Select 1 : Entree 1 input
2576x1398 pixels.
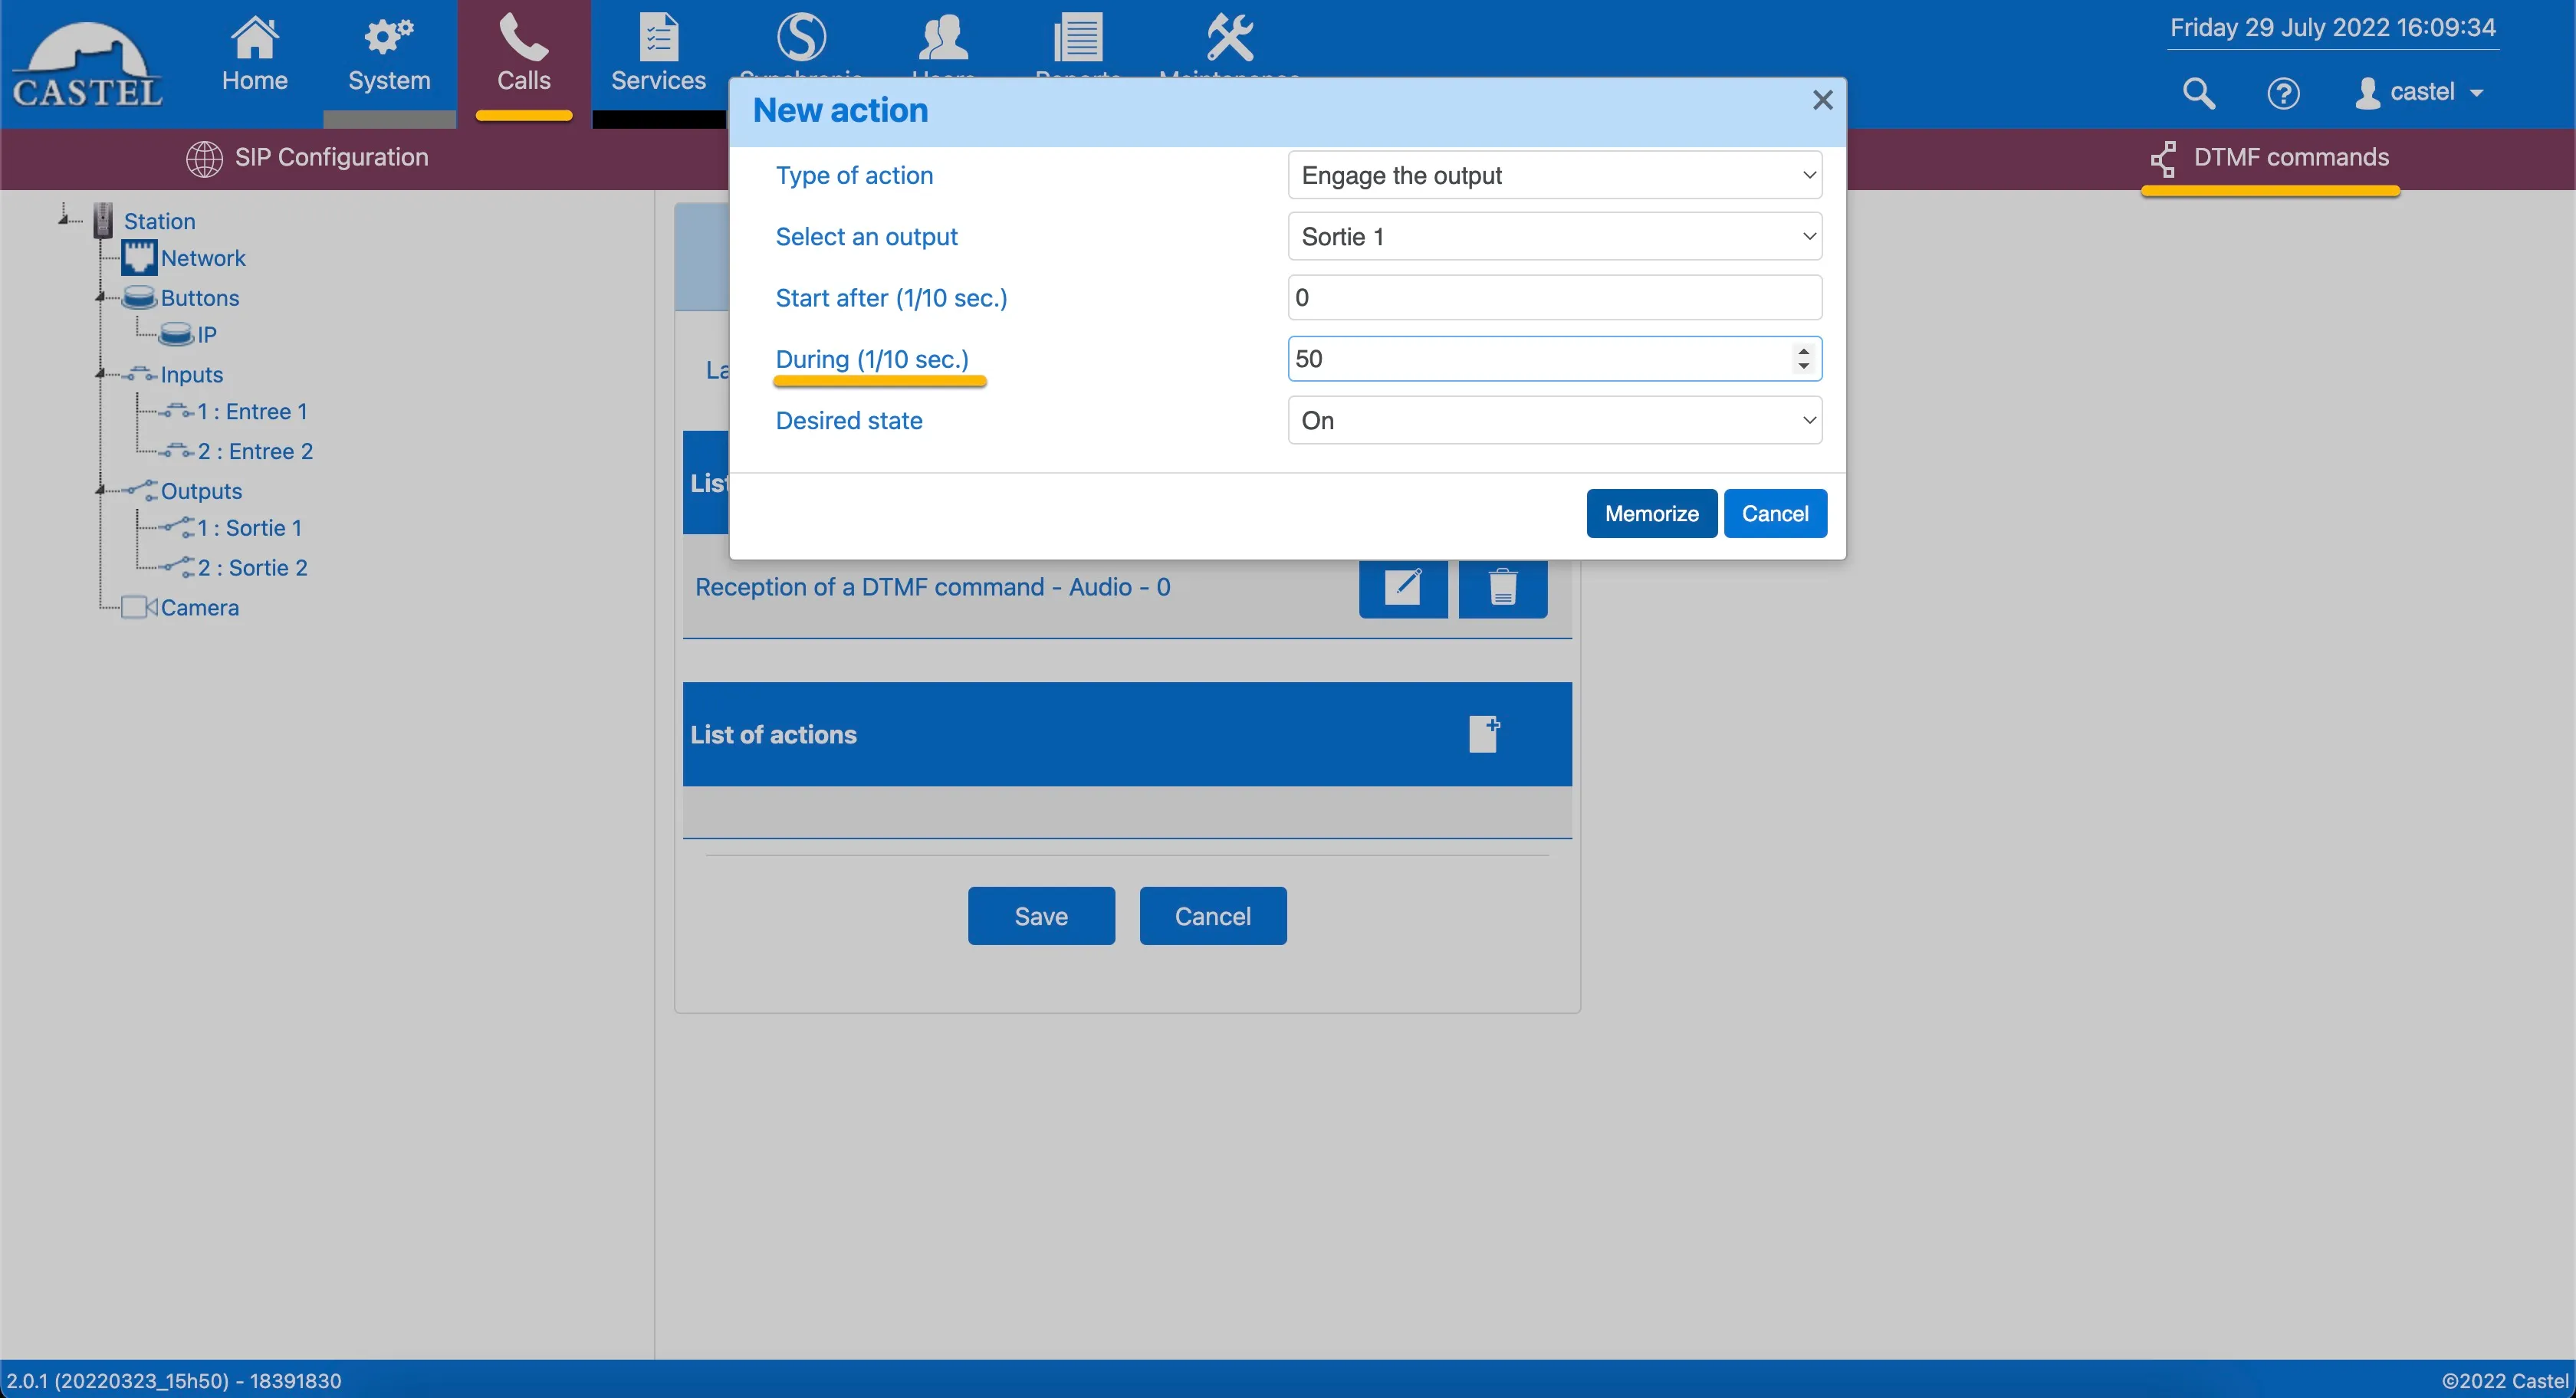252,412
